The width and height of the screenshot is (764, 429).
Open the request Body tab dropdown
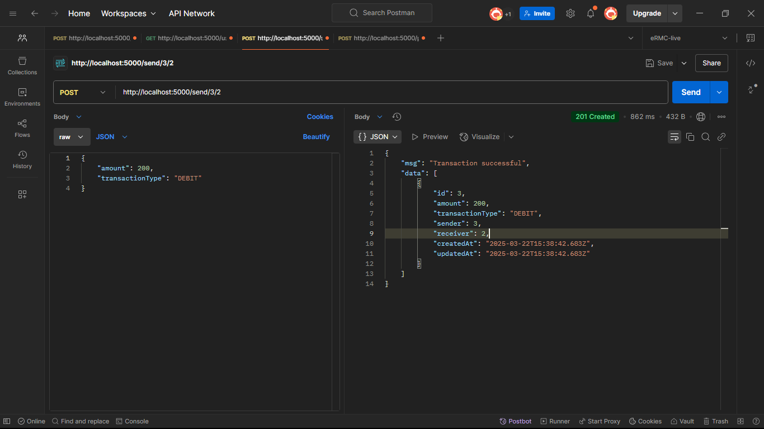pos(68,117)
